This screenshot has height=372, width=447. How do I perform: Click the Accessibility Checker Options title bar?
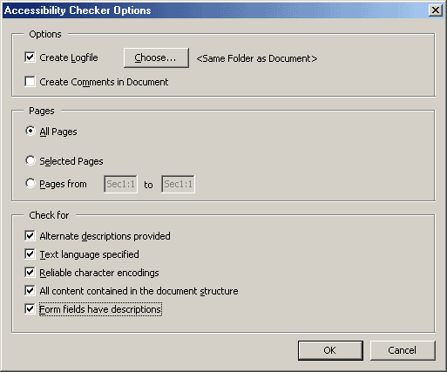pyautogui.click(x=215, y=10)
